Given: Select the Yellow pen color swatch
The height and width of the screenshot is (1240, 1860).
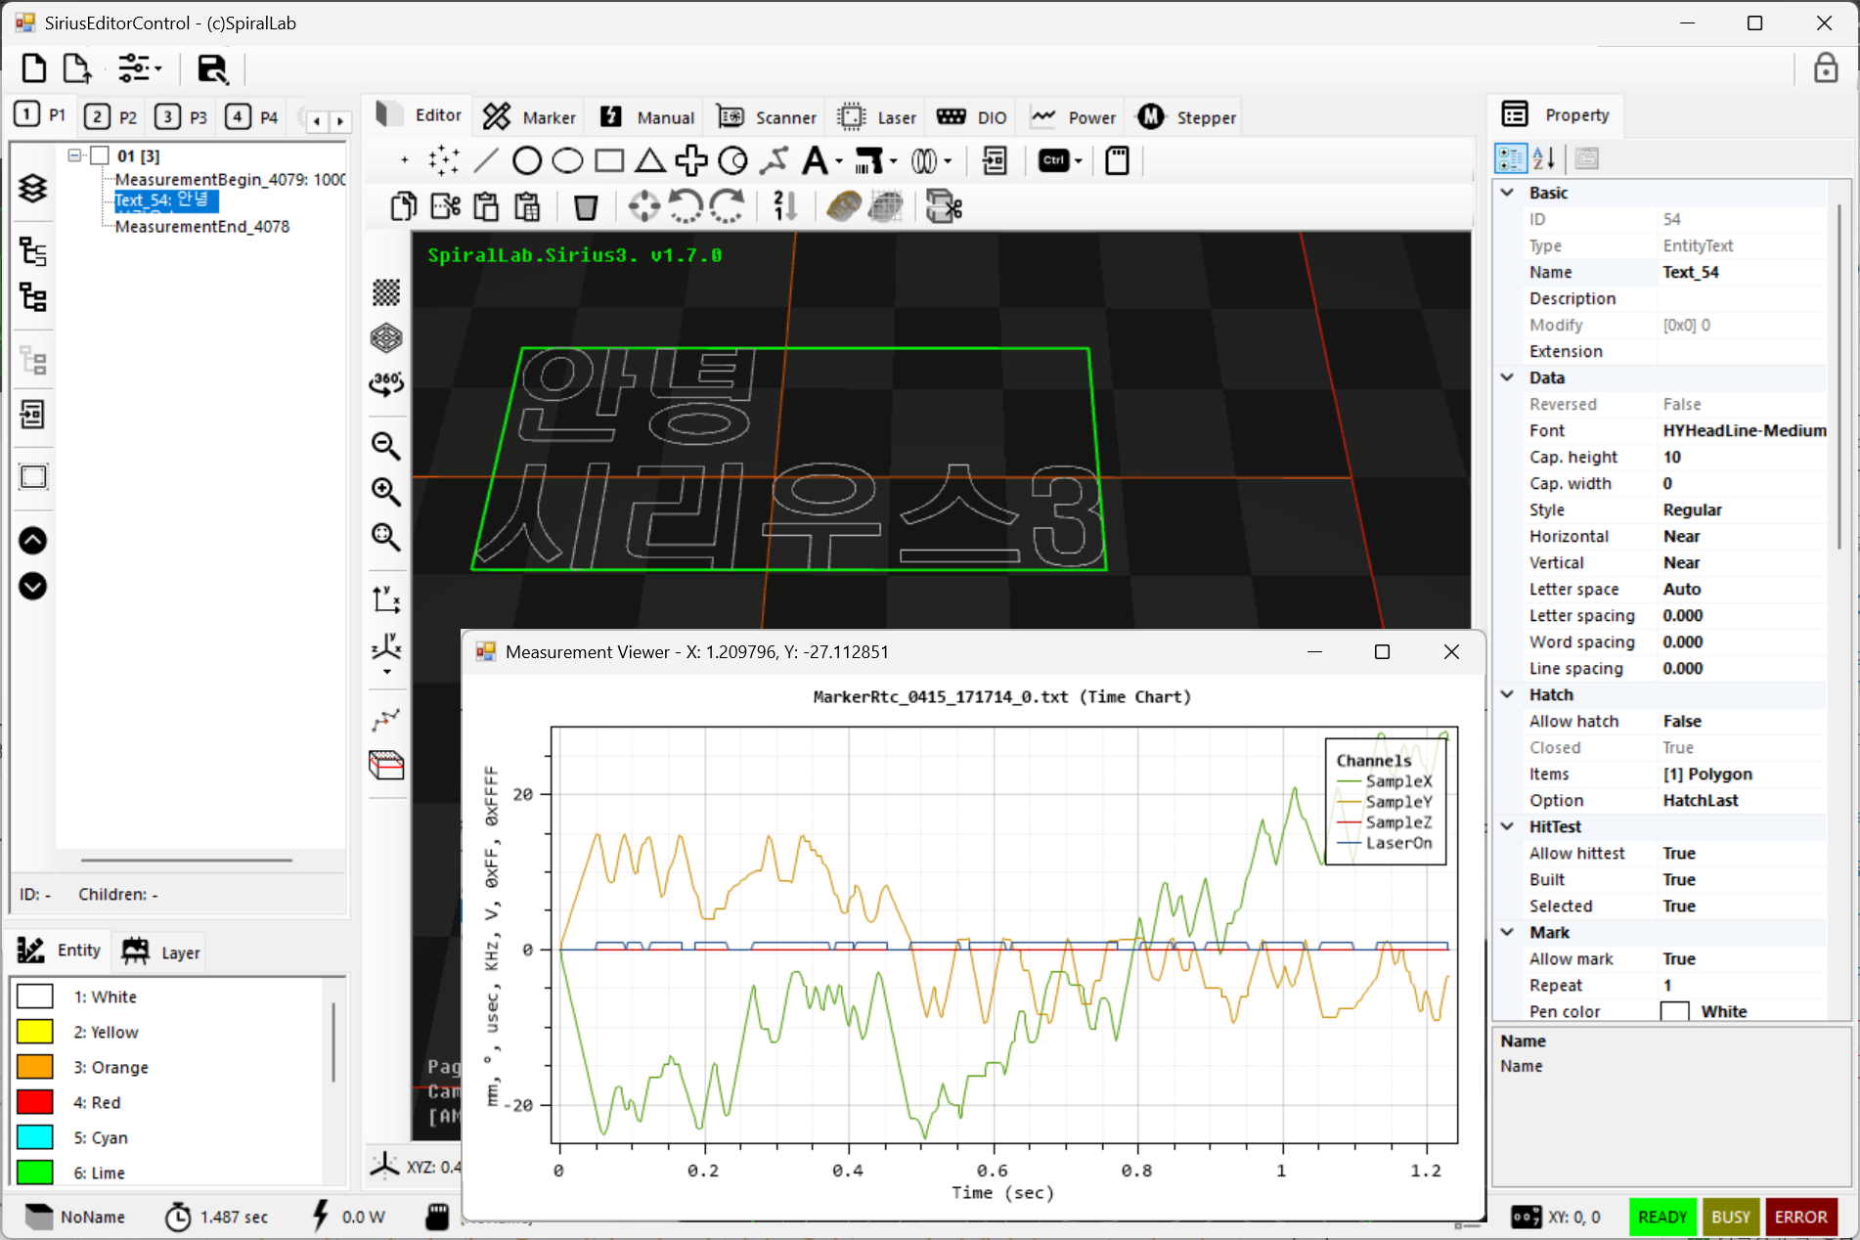Looking at the screenshot, I should (x=35, y=1032).
